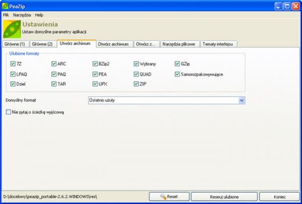
Task: Open the Plik menu
Action: click(6, 15)
